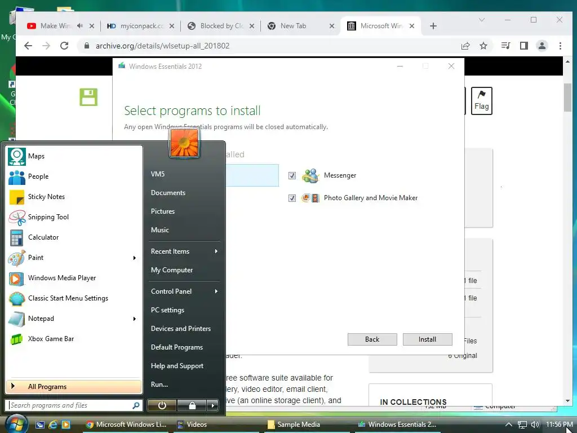Click the Install button
Viewport: 577px width, 433px height.
coord(427,339)
